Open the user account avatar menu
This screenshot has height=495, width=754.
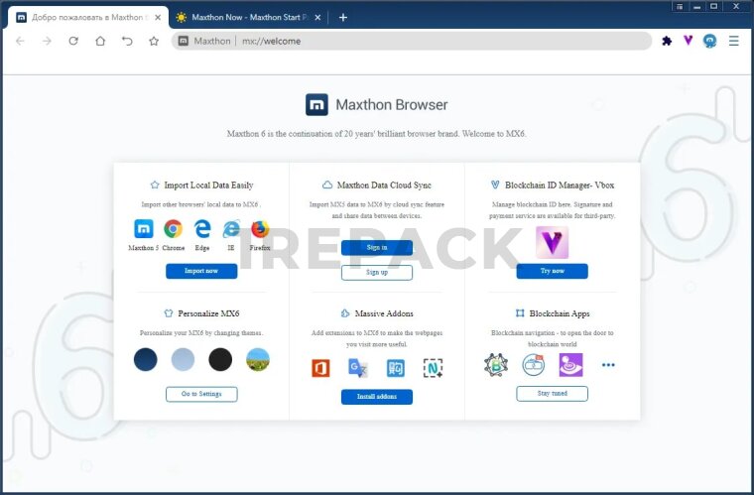(710, 41)
